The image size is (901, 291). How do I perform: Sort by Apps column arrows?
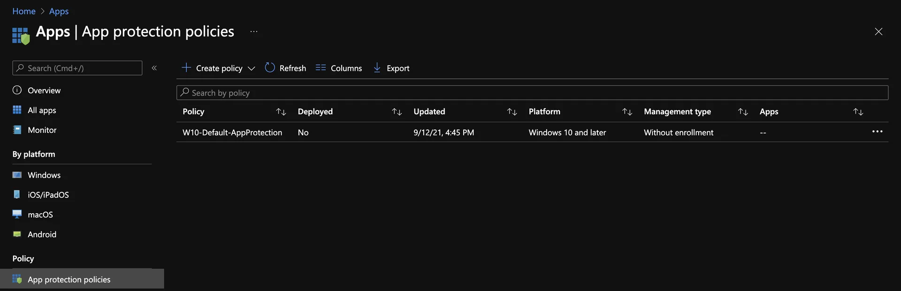[858, 111]
